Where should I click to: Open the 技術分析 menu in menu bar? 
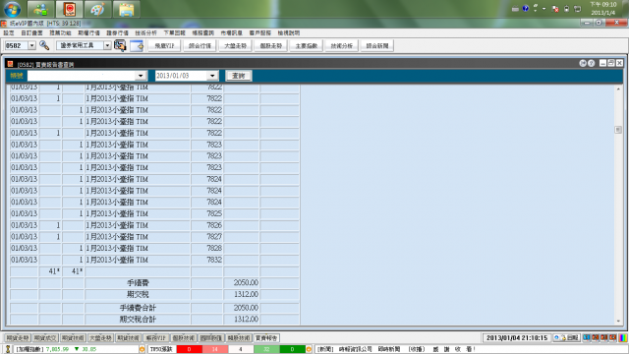coord(145,32)
